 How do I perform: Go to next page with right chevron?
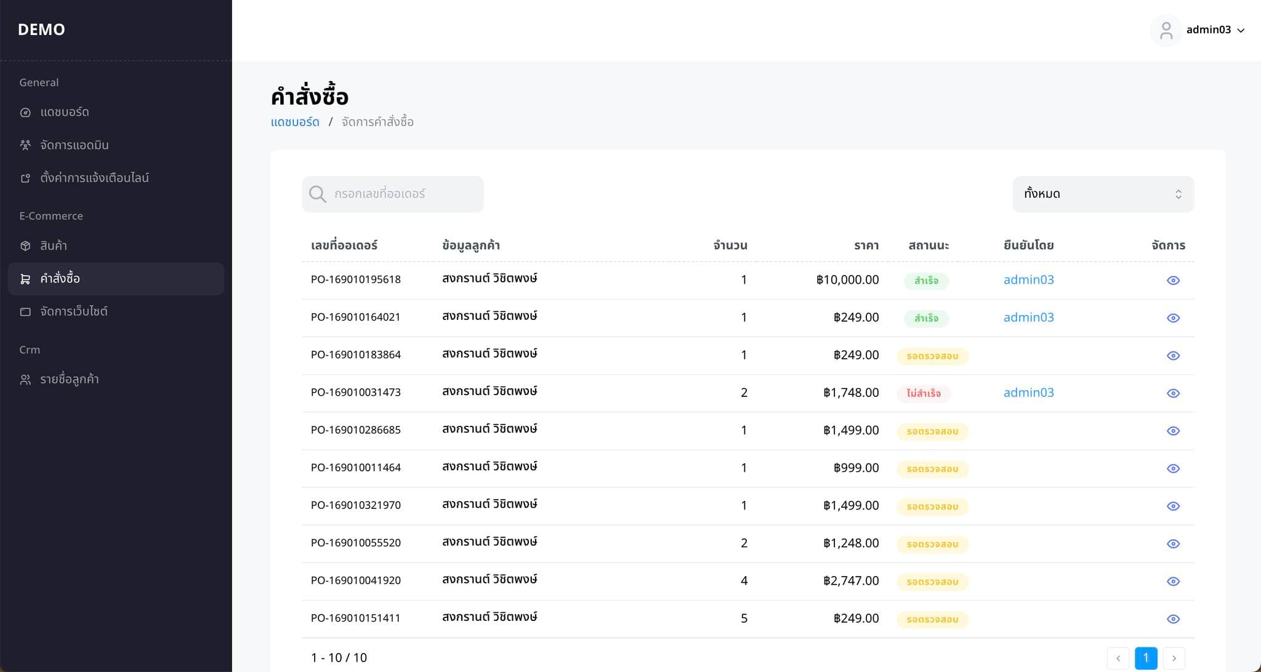1174,658
